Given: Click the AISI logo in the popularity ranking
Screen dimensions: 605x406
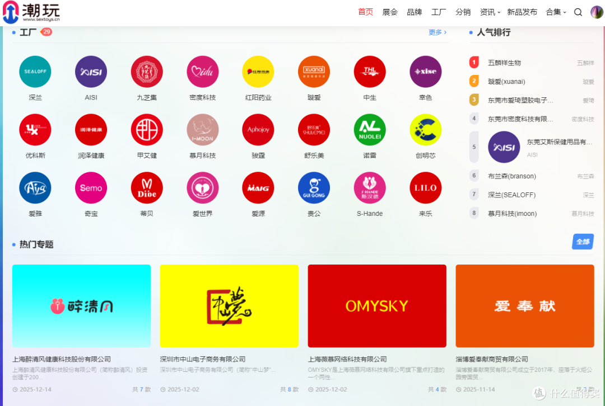Looking at the screenshot, I should point(504,147).
